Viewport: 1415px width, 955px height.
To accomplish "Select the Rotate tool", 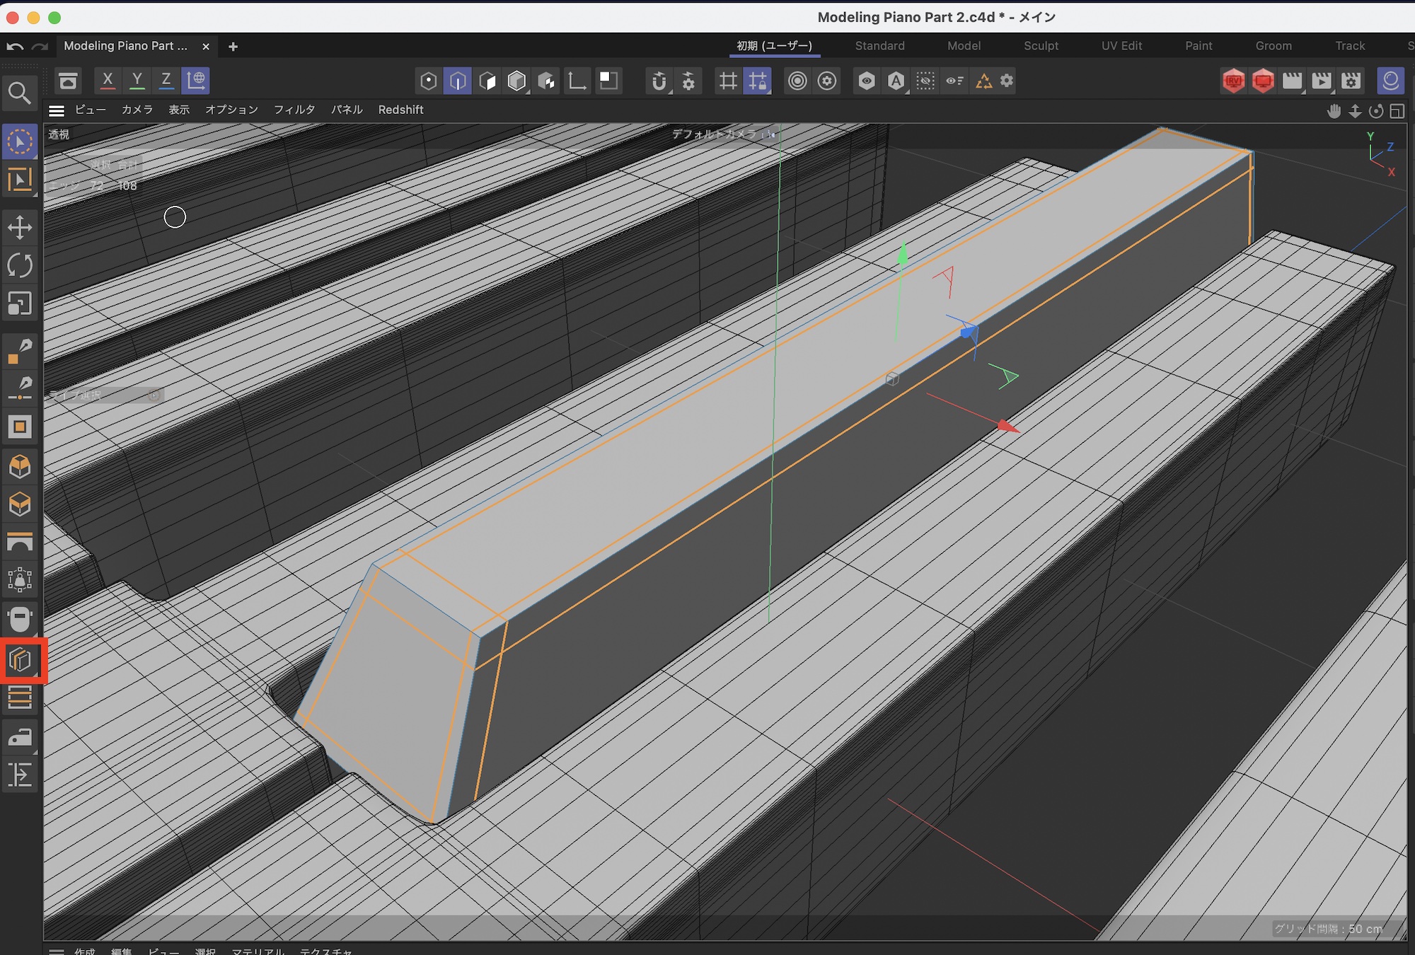I will coord(20,265).
